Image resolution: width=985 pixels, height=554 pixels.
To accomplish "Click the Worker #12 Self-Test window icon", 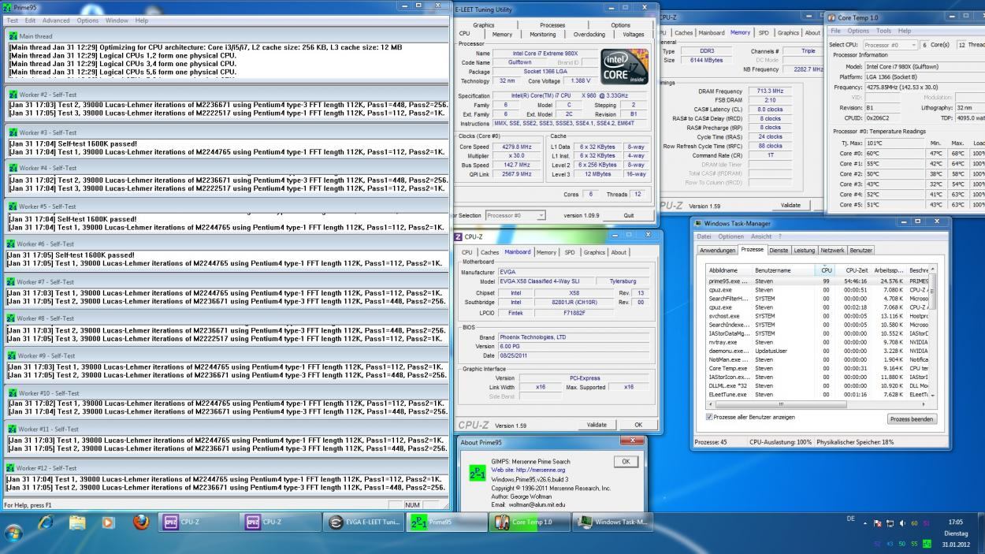I will pyautogui.click(x=13, y=467).
